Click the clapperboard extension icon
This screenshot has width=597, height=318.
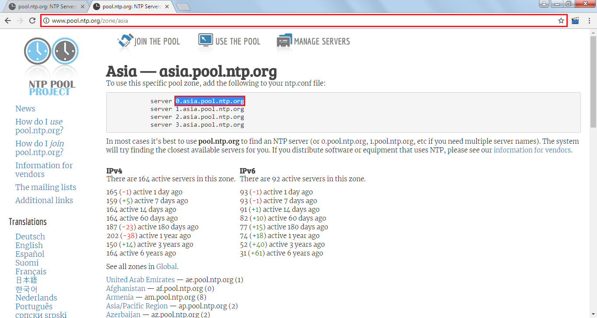tap(575, 21)
